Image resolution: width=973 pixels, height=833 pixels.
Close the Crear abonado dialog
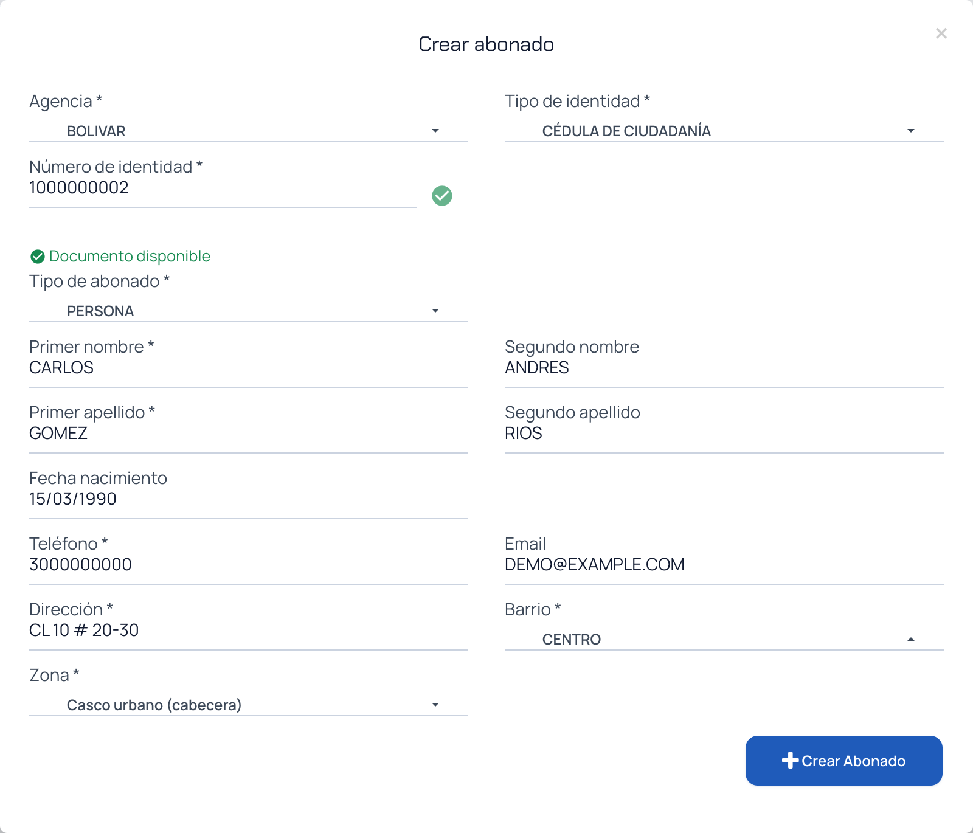[941, 33]
